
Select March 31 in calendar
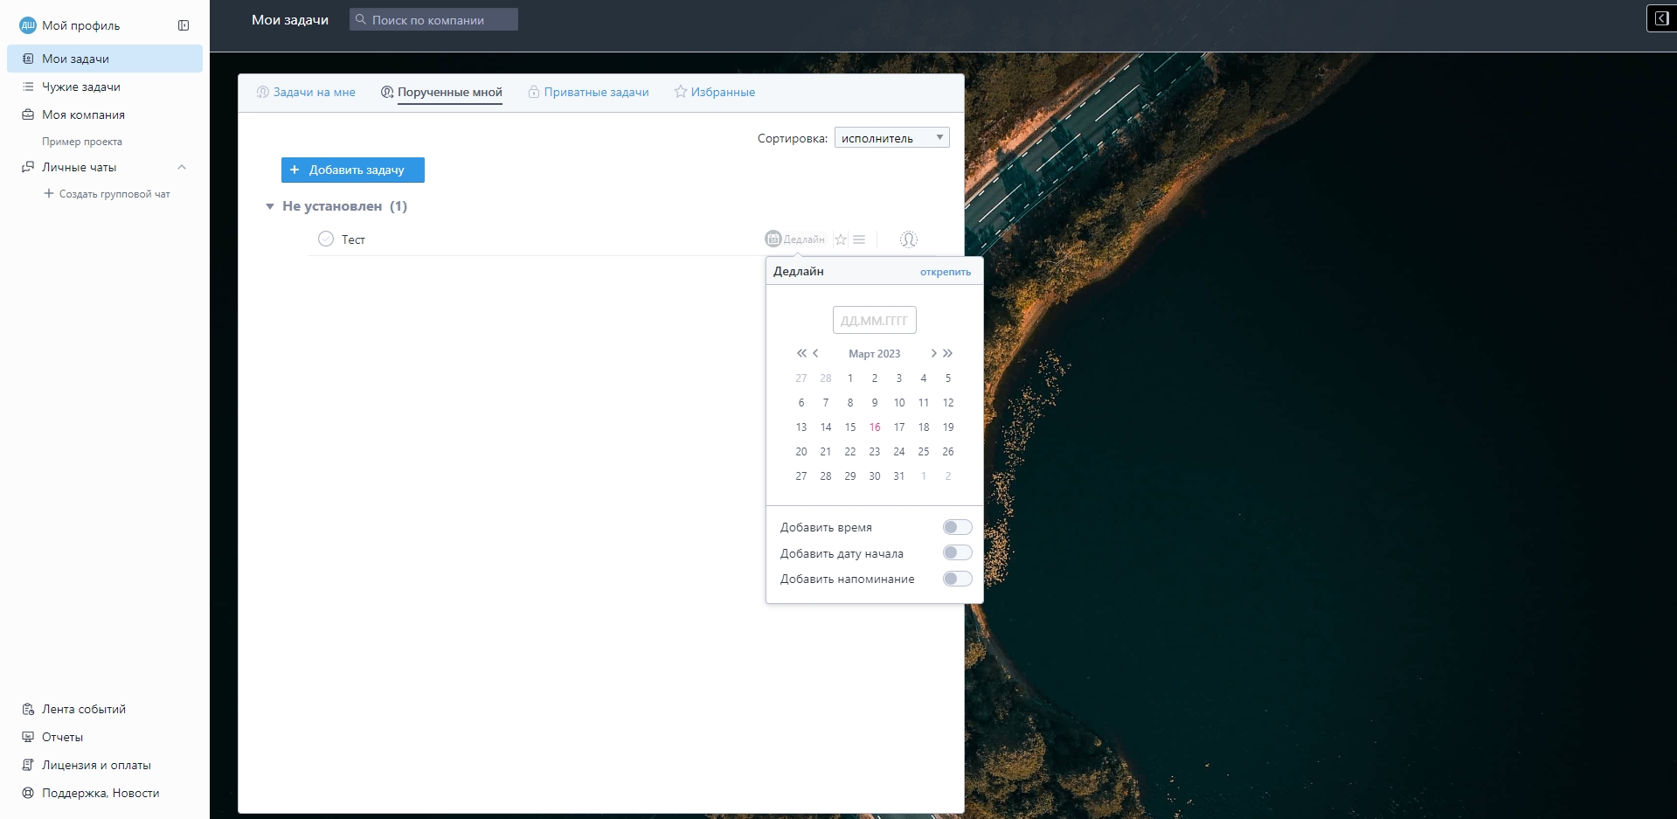coord(899,476)
